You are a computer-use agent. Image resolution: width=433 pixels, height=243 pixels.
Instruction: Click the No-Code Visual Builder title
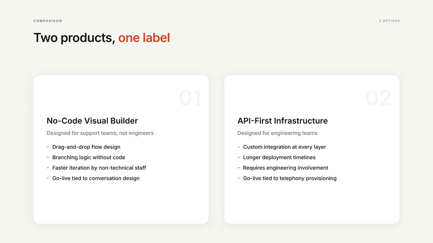click(92, 121)
